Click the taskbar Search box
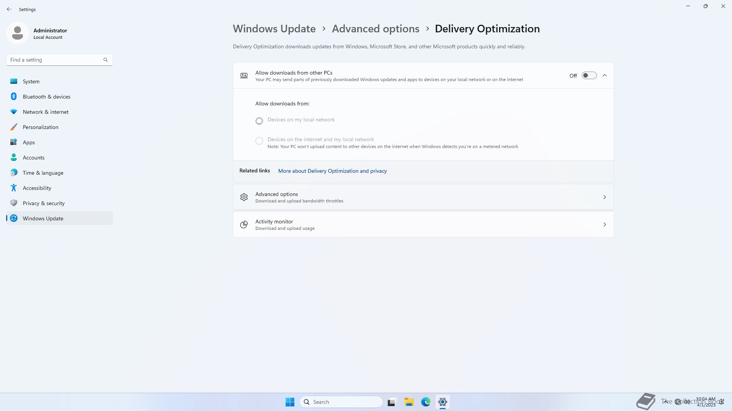The width and height of the screenshot is (732, 411). [x=341, y=402]
